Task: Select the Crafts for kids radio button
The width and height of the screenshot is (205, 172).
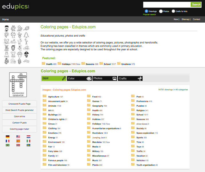Action: click(x=173, y=11)
